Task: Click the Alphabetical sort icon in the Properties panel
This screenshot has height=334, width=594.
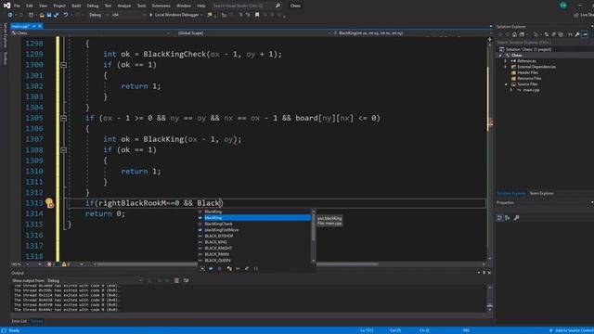Action: [508, 218]
